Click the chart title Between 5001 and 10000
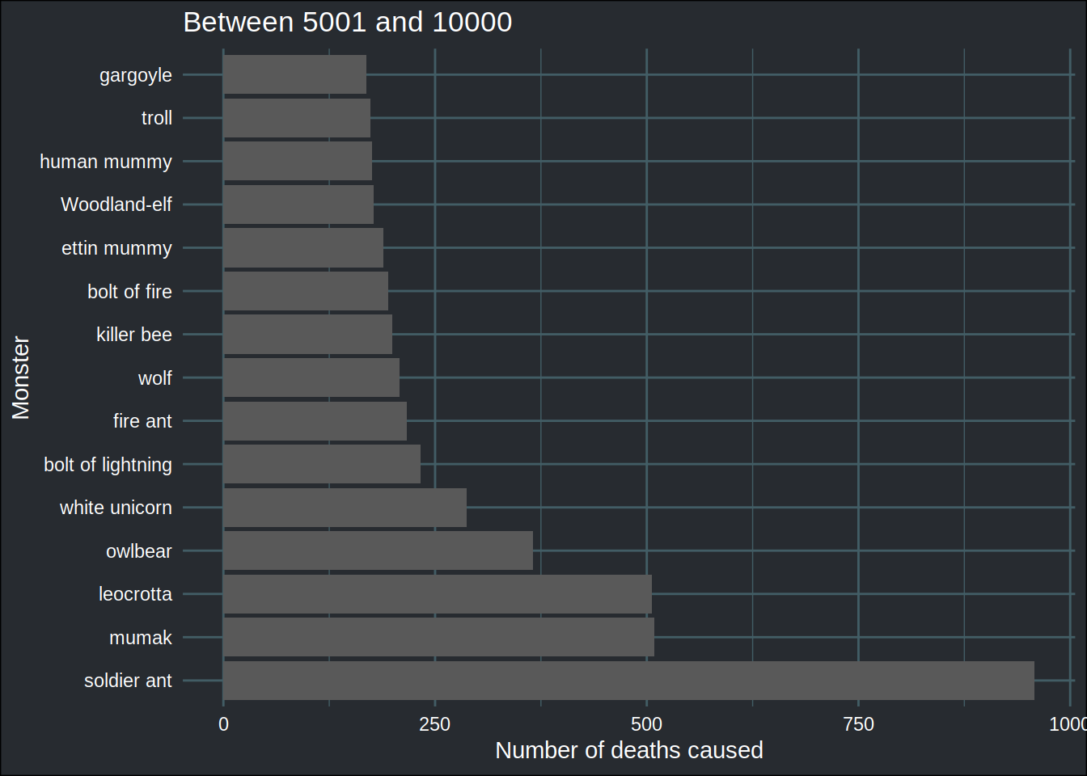Screen dimensions: 1087x776 (x=348, y=22)
